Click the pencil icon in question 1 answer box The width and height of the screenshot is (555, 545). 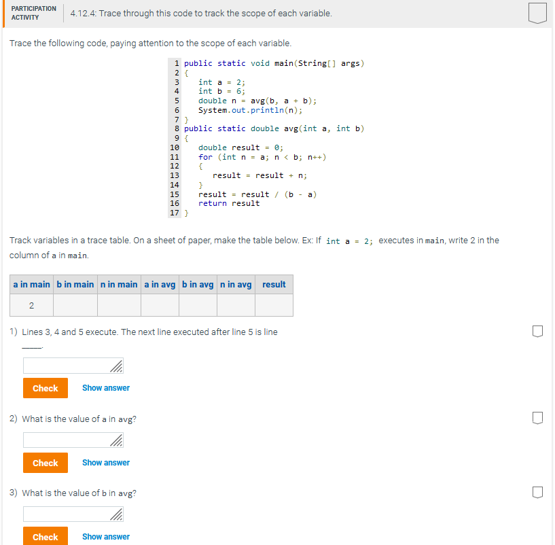(115, 366)
